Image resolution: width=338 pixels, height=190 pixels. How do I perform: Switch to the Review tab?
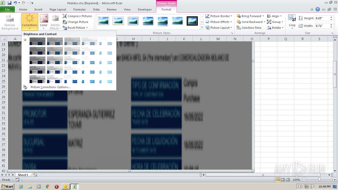pos(112,9)
